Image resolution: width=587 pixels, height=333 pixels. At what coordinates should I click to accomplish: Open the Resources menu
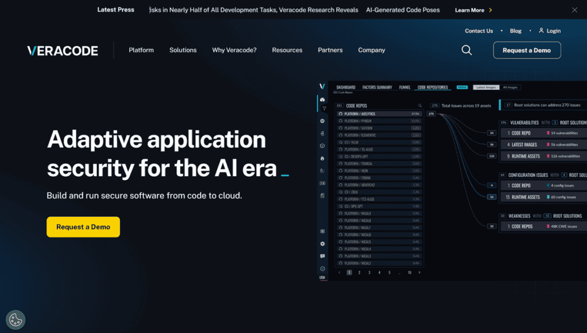(287, 50)
